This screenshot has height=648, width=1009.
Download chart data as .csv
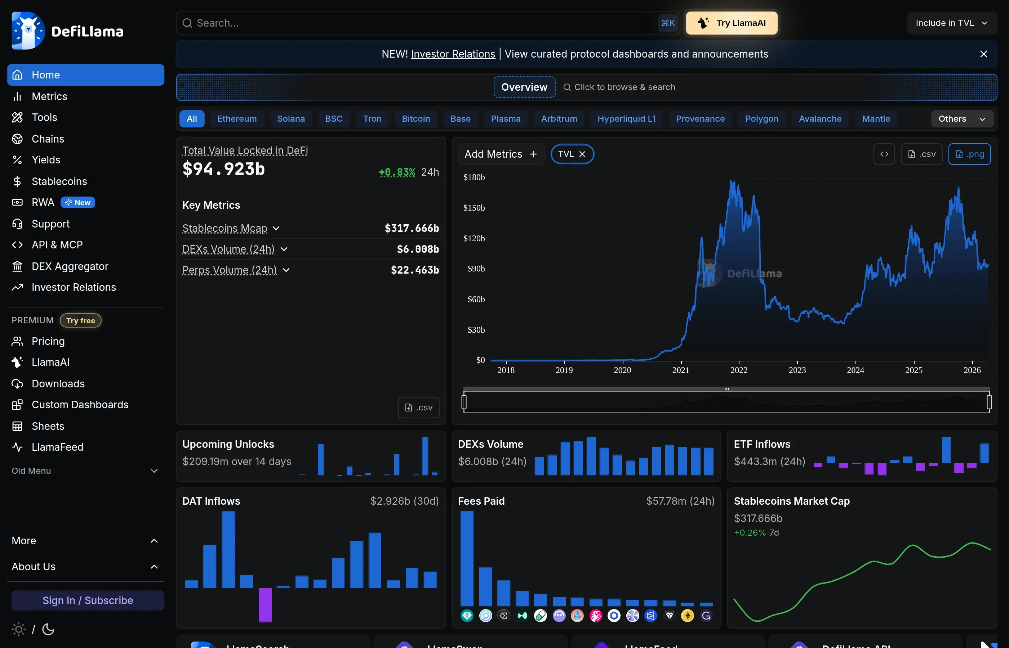(921, 154)
